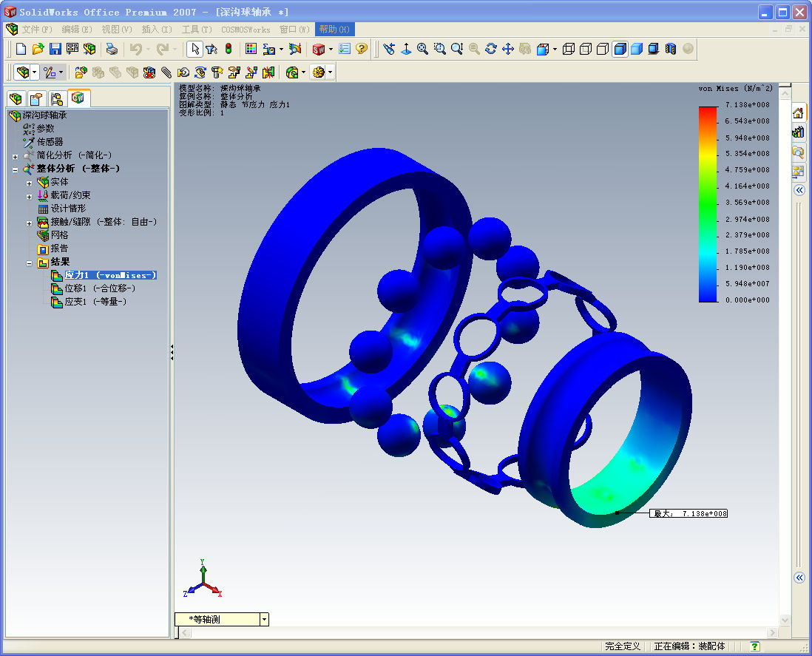The width and height of the screenshot is (812, 656).
Task: Click the yellow Help question mark icon
Action: pyautogui.click(x=362, y=50)
